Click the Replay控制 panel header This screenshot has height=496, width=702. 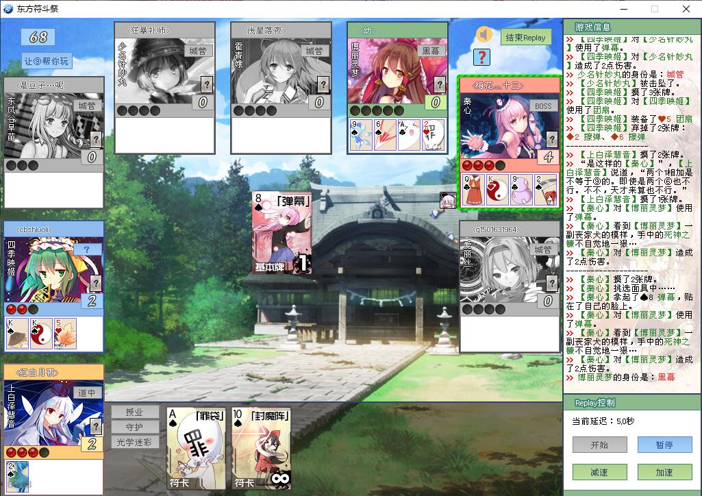(595, 403)
